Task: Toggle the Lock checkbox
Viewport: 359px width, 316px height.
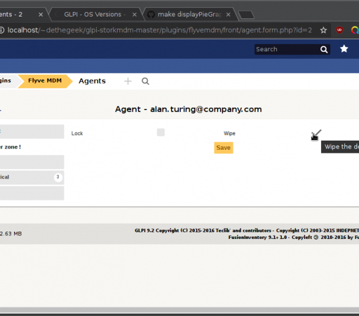Action: 161,132
